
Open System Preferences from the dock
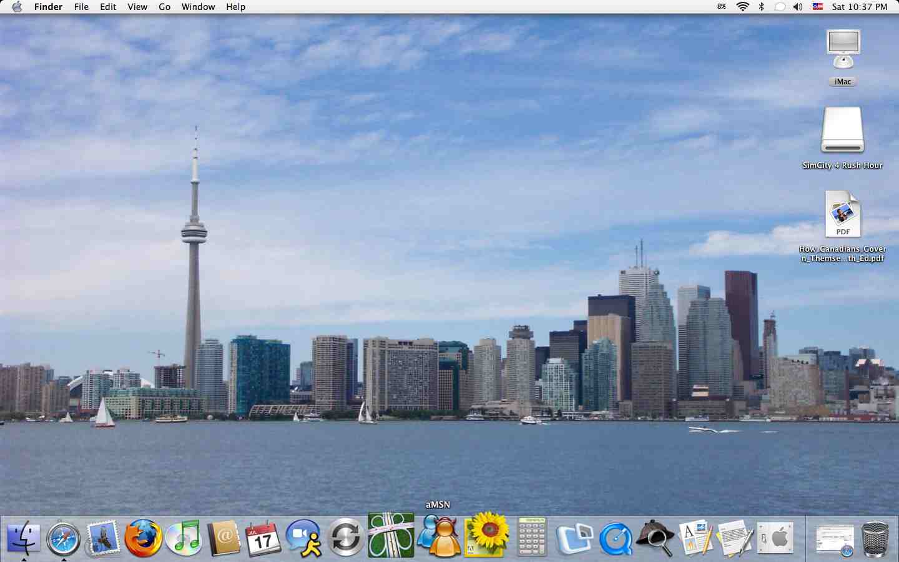pos(775,538)
